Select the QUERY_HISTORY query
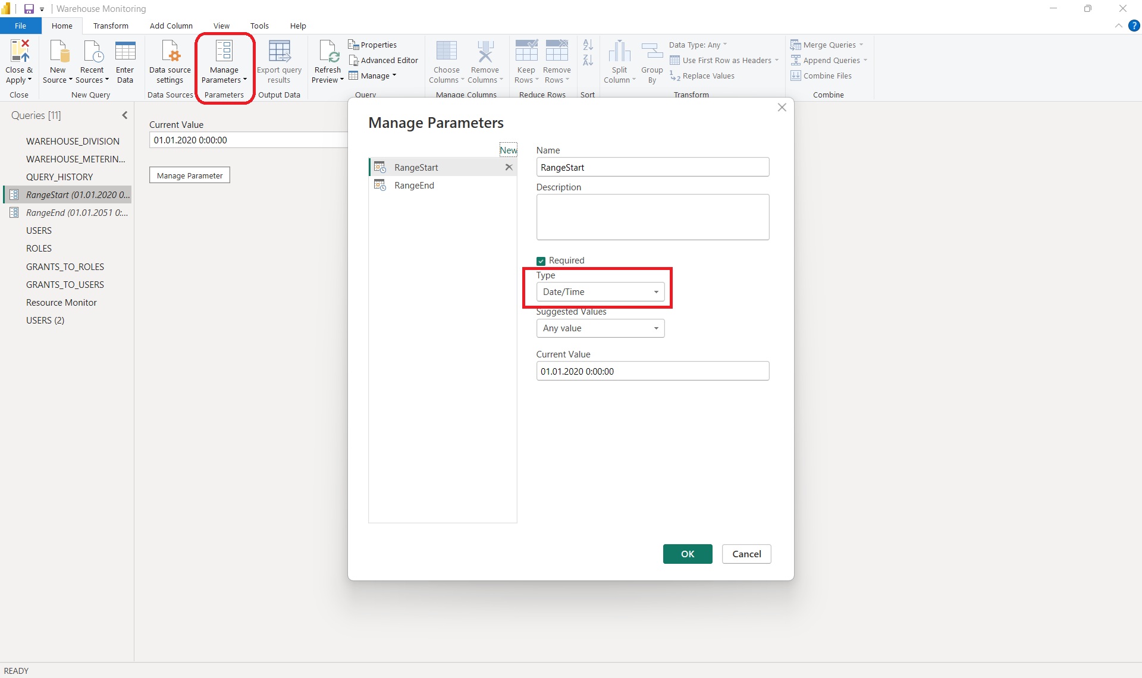 pos(59,177)
